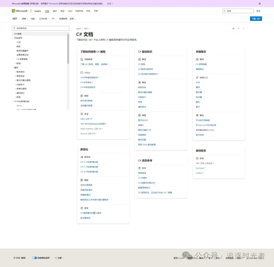The image size is (274, 267).
Task: Click the 参考 book icon in 保持联系 card
Action: pyautogui.click(x=197, y=158)
